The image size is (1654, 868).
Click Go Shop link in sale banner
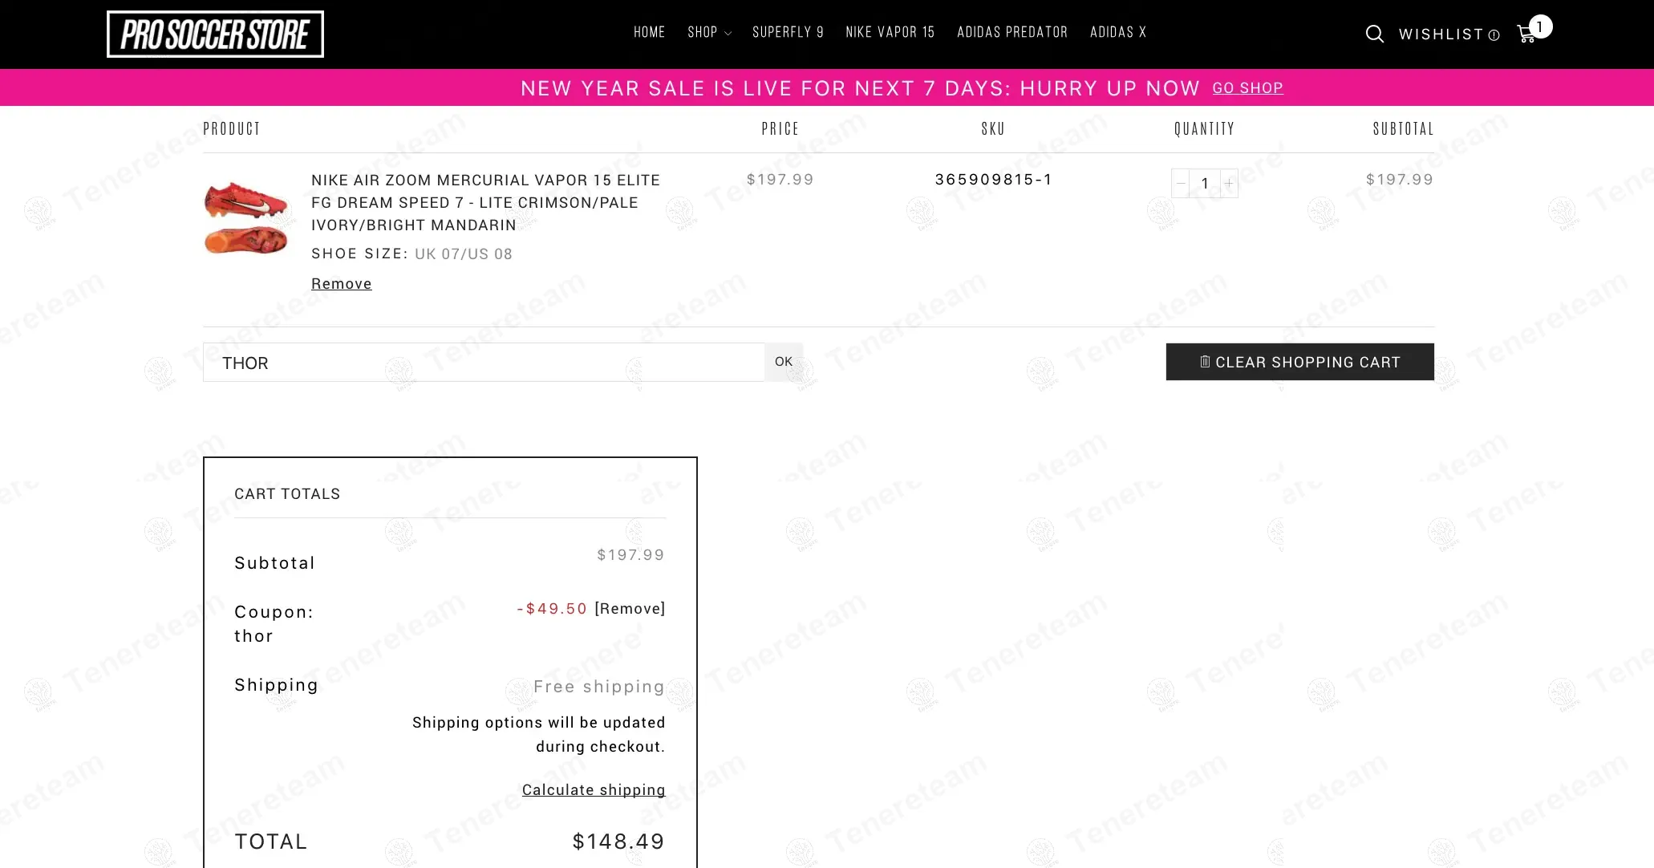(x=1247, y=88)
